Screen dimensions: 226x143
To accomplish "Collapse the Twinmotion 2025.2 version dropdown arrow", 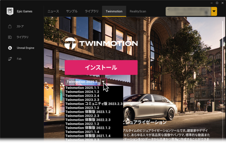I will point(103,82).
